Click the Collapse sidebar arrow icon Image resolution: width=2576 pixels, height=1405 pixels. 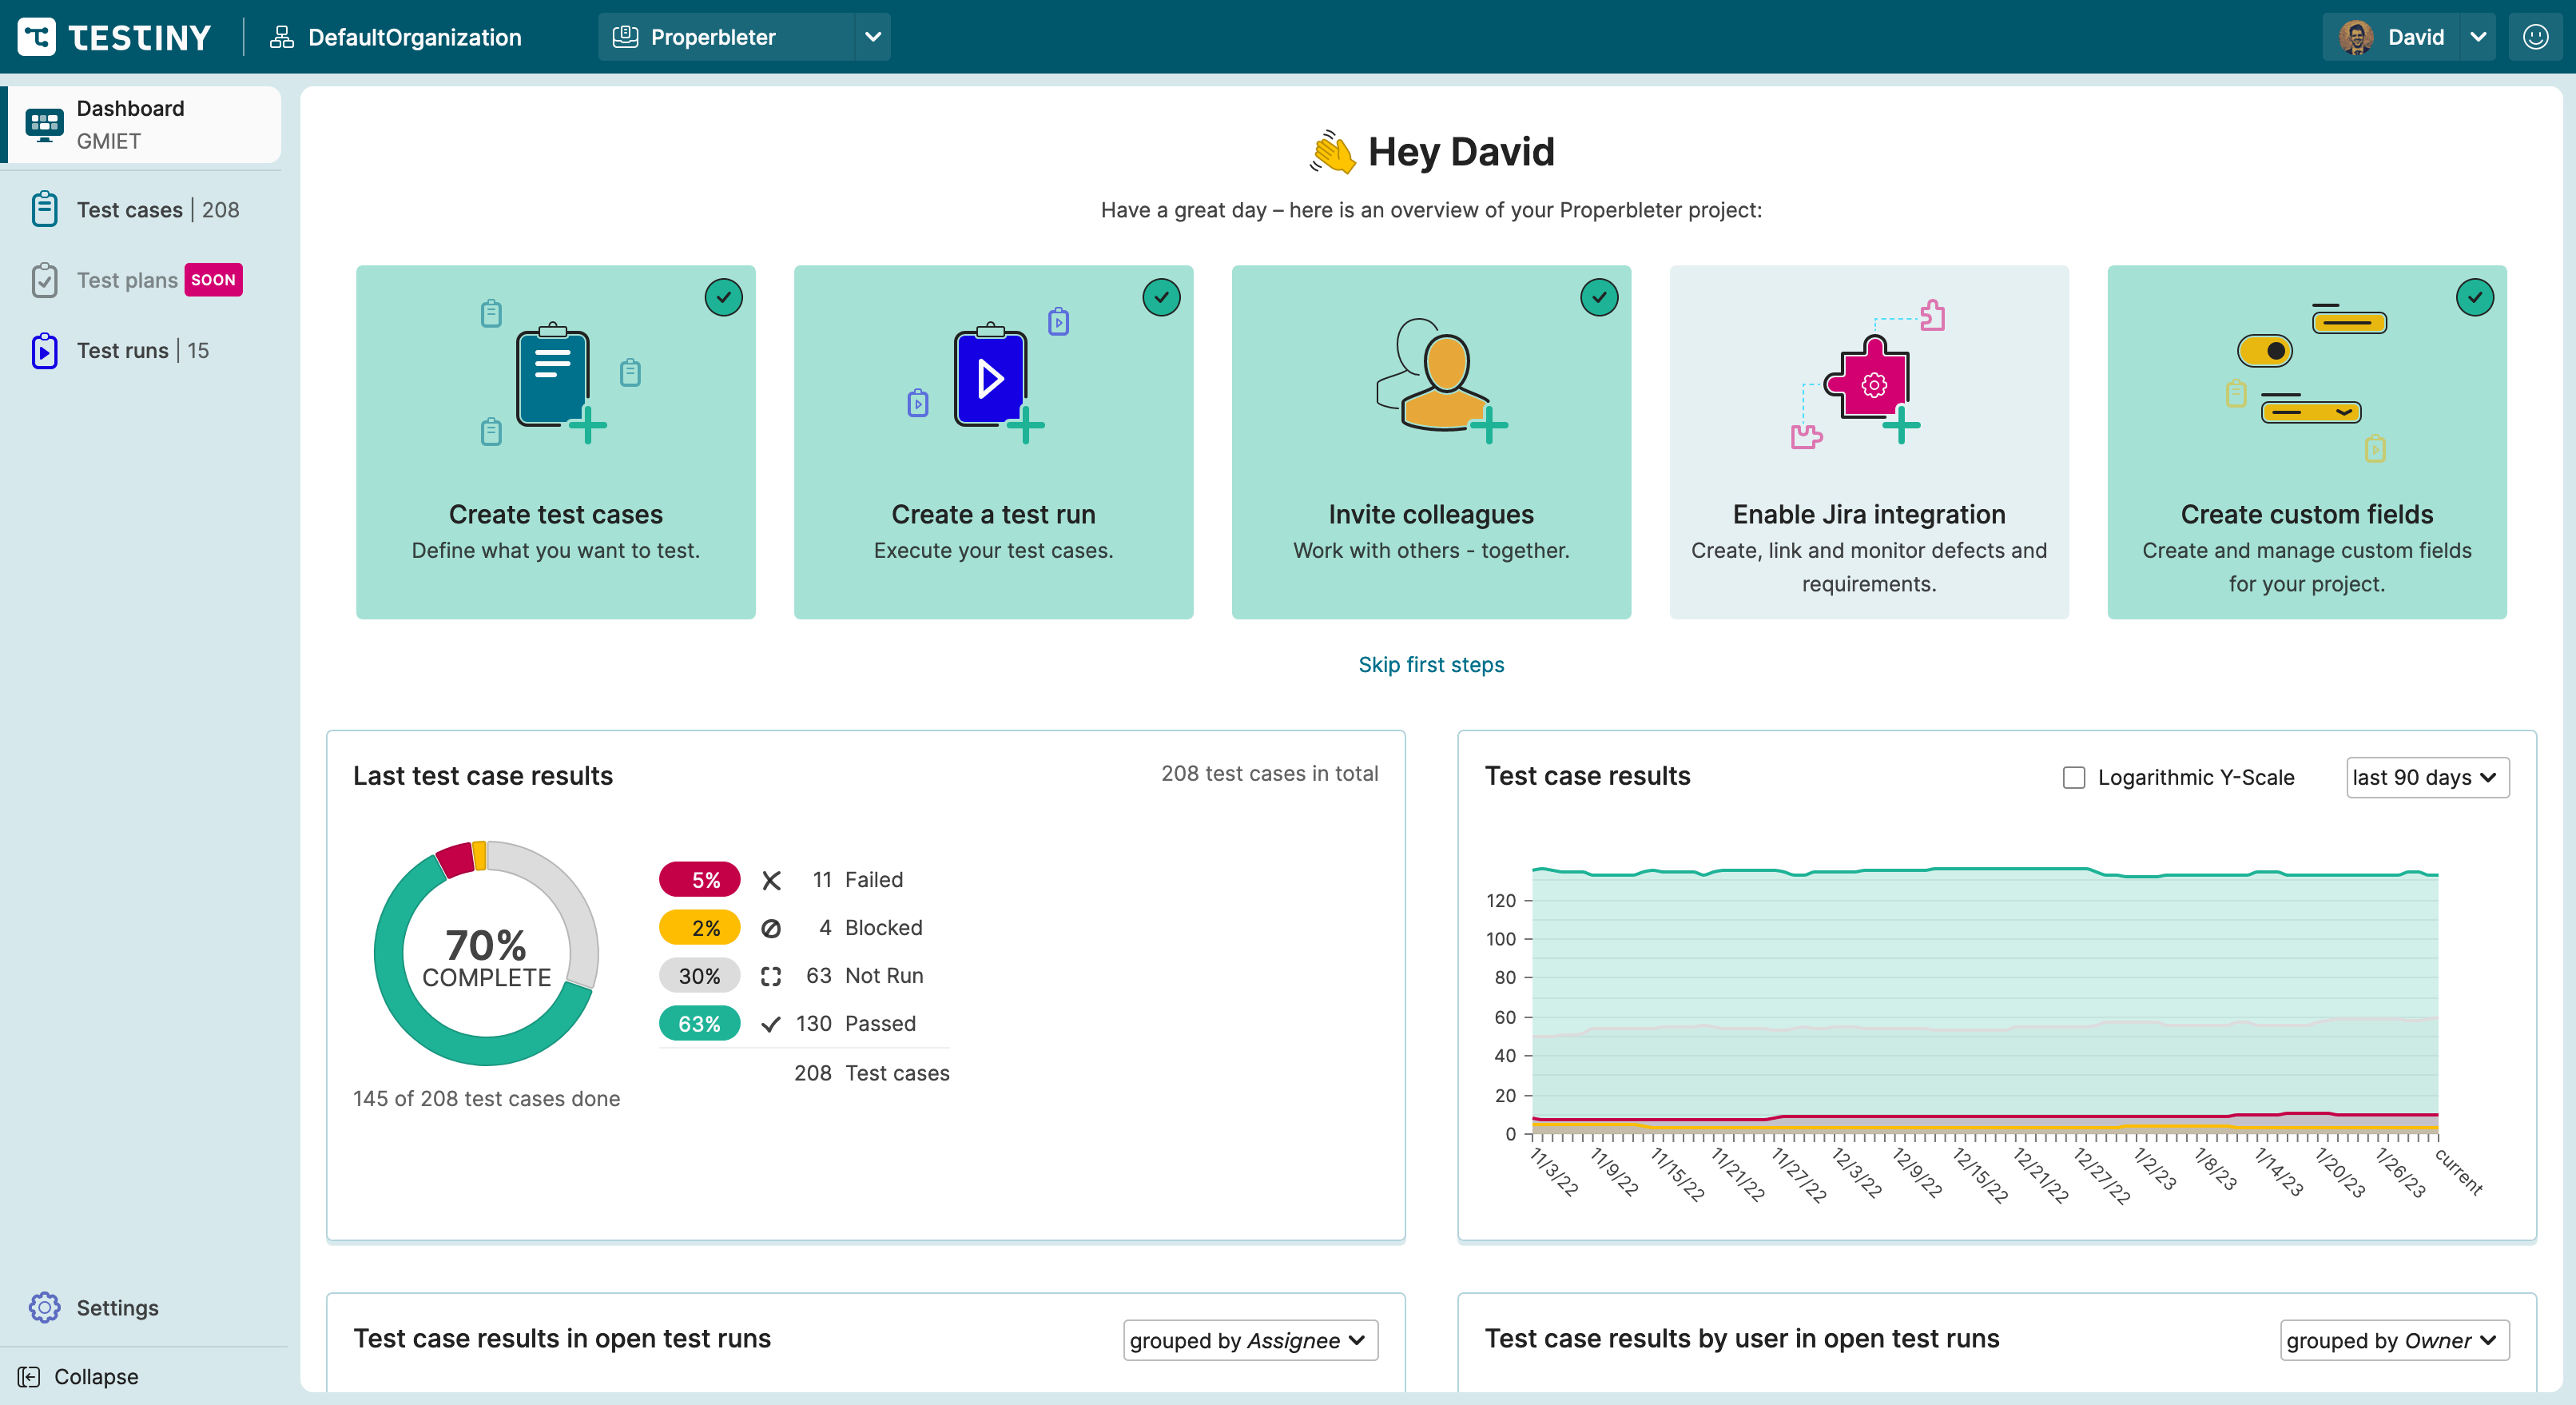pos(29,1376)
